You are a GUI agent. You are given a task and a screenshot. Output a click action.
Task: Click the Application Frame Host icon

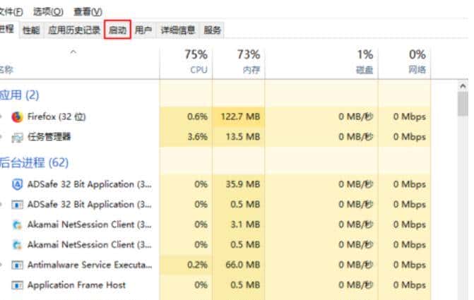click(17, 285)
